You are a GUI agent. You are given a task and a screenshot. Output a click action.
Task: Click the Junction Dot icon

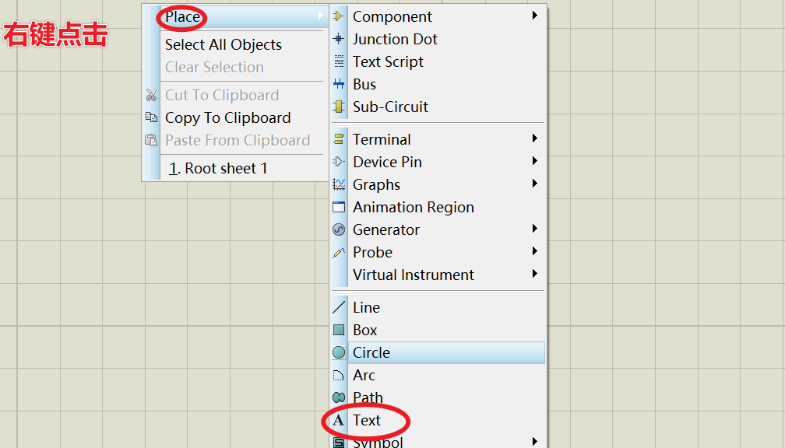(339, 39)
